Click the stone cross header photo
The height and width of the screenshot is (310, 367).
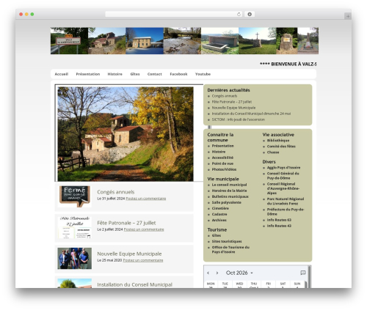258,40
